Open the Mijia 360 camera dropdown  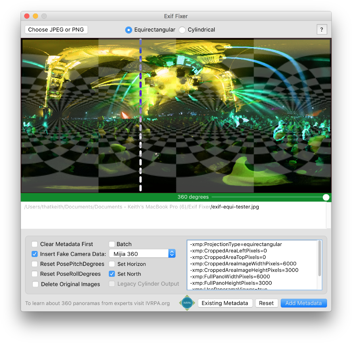point(139,254)
